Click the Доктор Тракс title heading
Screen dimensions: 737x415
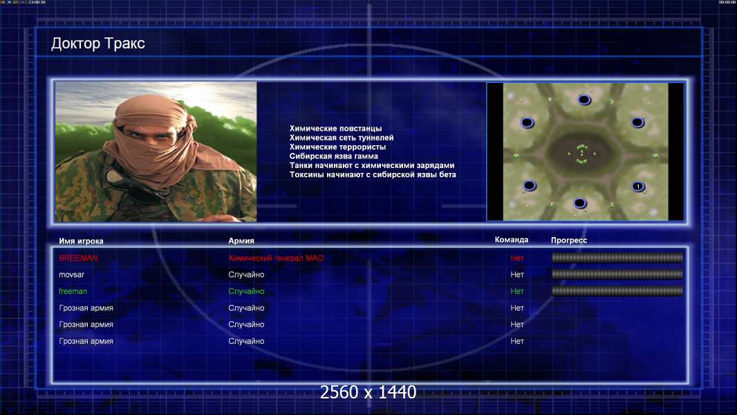click(x=97, y=44)
